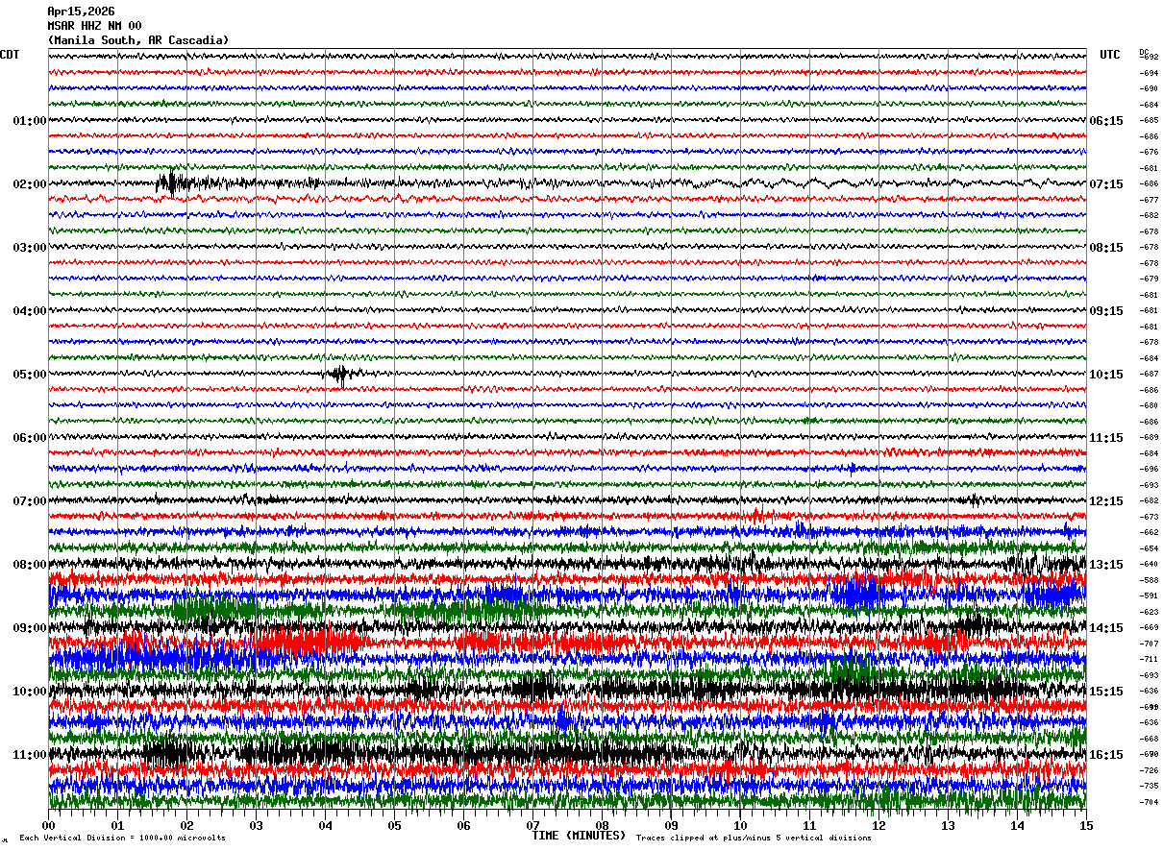Click minute tick label '15' on time axis

pos(1086,826)
